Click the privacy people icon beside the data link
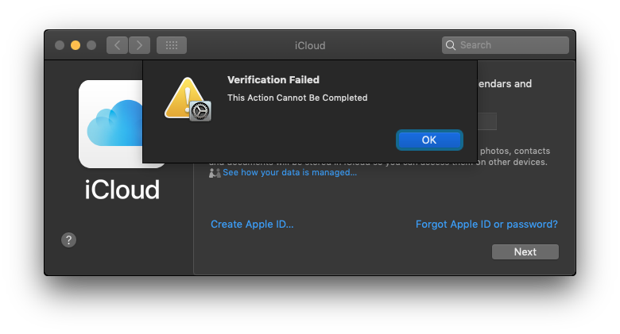This screenshot has height=334, width=620. click(x=215, y=172)
